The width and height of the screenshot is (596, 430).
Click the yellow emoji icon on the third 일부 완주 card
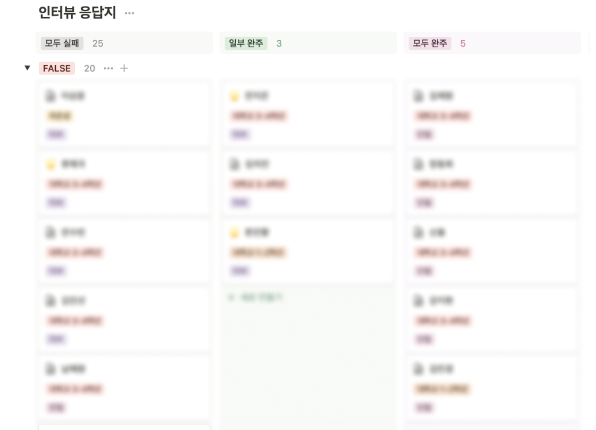tap(235, 232)
